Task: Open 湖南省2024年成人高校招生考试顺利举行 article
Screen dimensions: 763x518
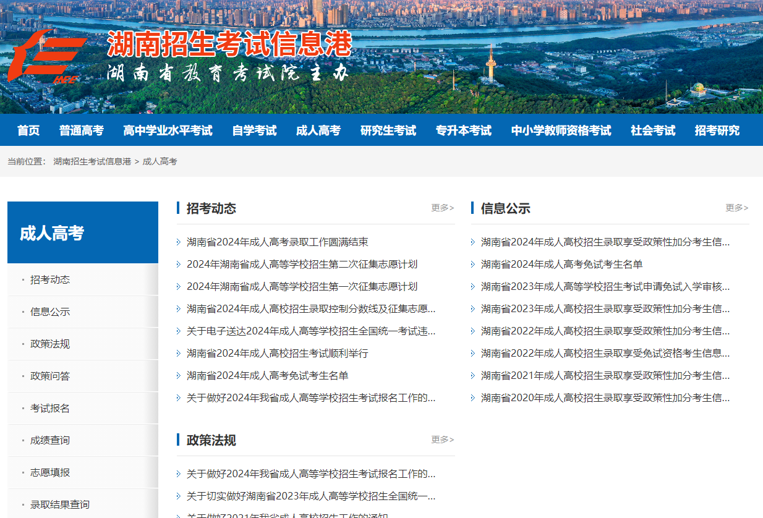Action: (x=277, y=353)
